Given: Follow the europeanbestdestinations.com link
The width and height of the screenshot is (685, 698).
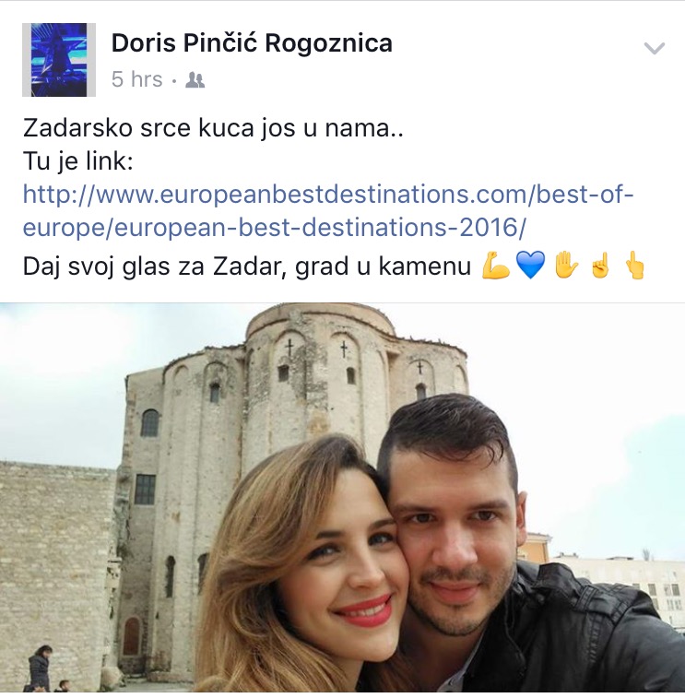Looking at the screenshot, I should pos(327,210).
